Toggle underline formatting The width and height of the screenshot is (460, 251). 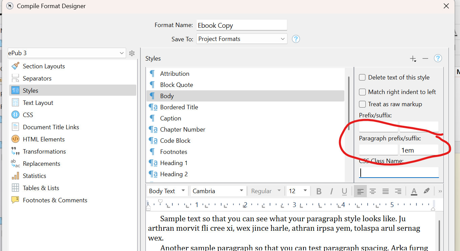point(344,191)
